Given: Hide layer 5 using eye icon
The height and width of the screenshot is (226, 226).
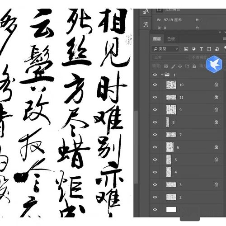Looking at the screenshot, I should [x=155, y=160].
